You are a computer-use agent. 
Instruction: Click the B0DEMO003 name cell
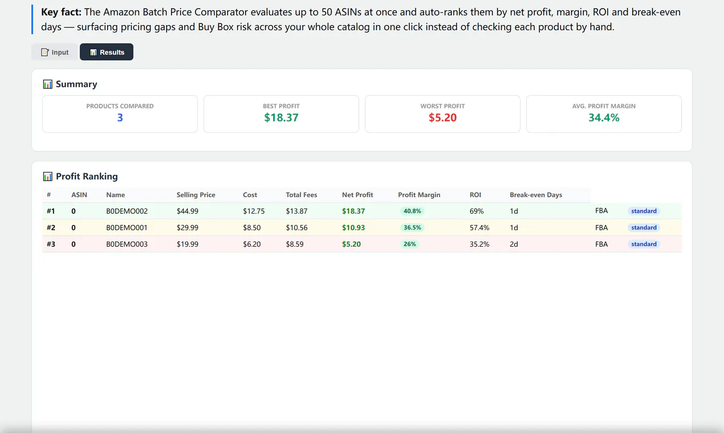127,244
